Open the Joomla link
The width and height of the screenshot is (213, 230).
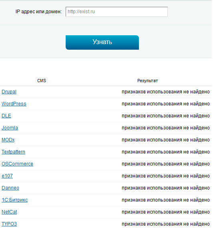click(10, 128)
